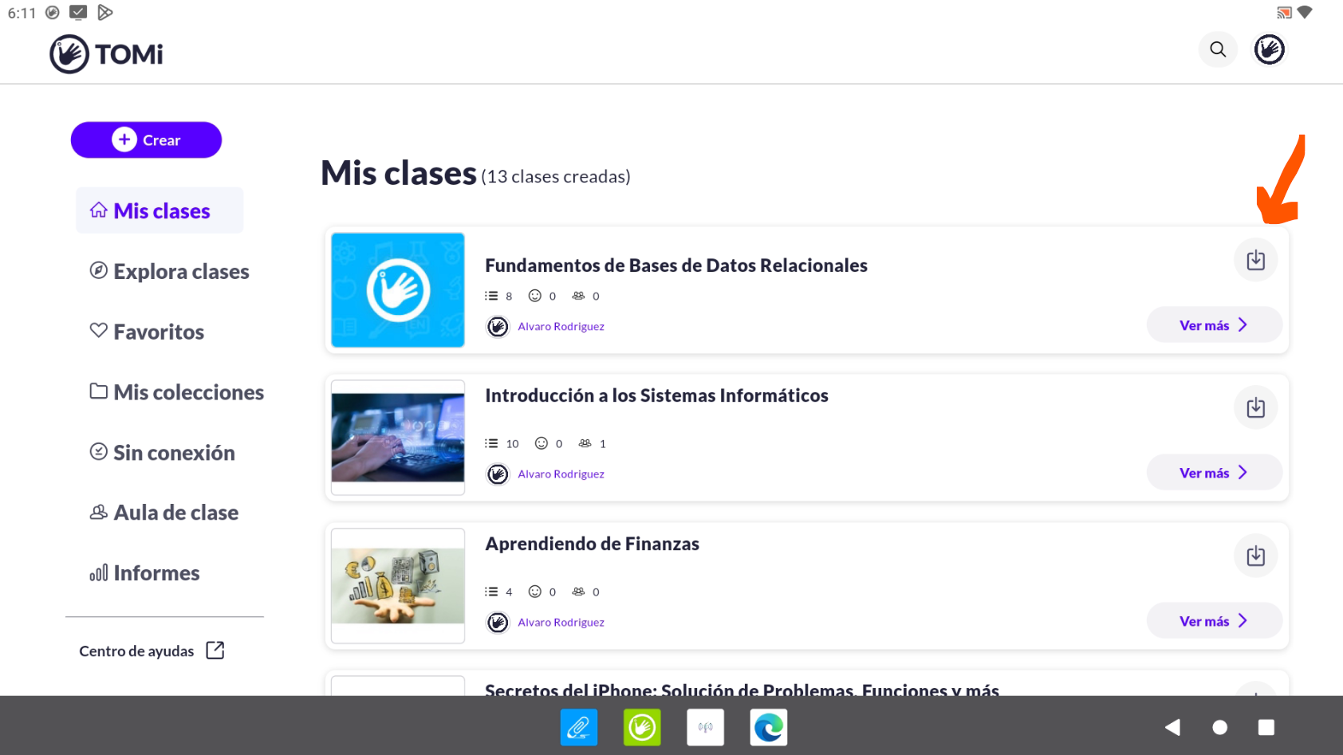Download the Aprendiendo de Finanzas class

click(1255, 556)
